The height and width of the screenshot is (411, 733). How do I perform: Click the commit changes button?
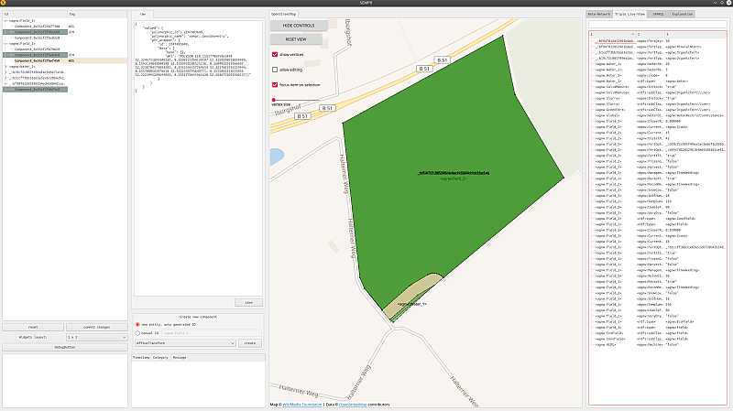coord(97,327)
